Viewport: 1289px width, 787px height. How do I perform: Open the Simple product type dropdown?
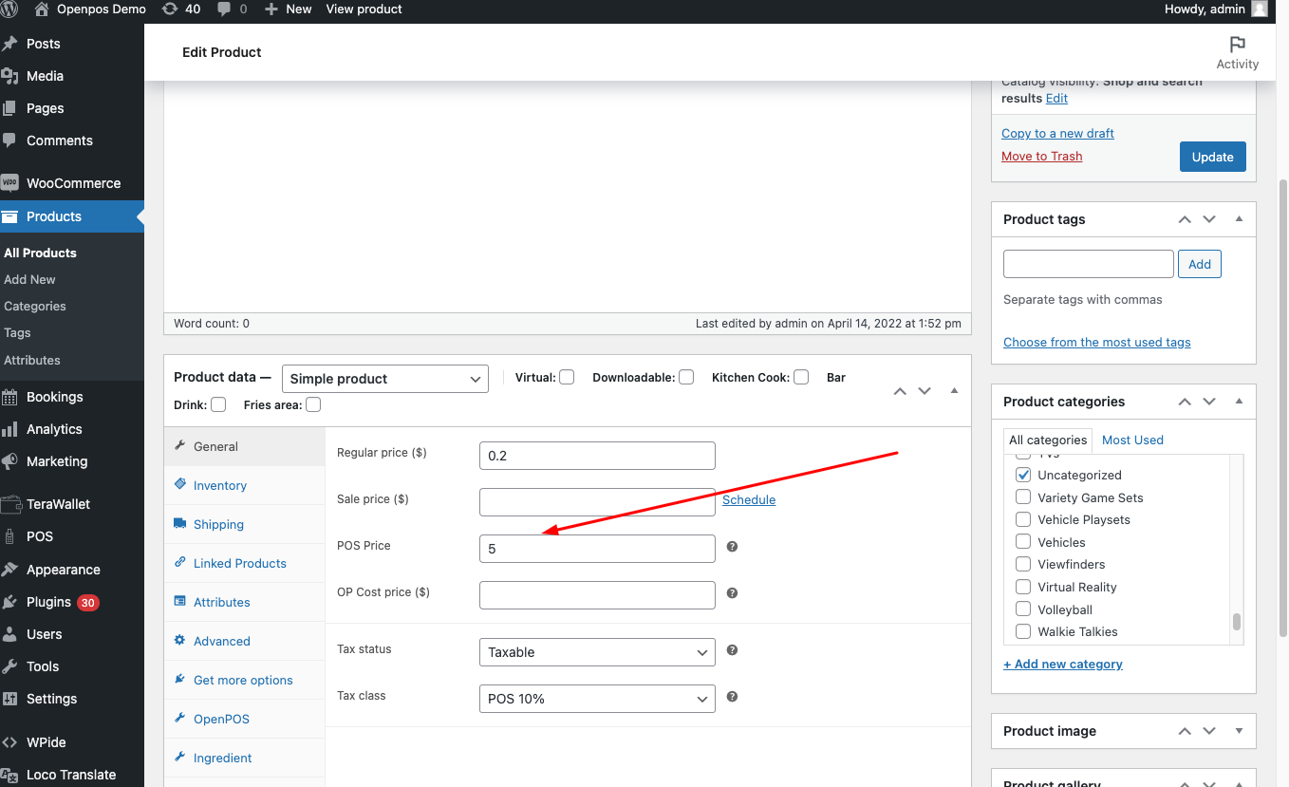pos(385,379)
